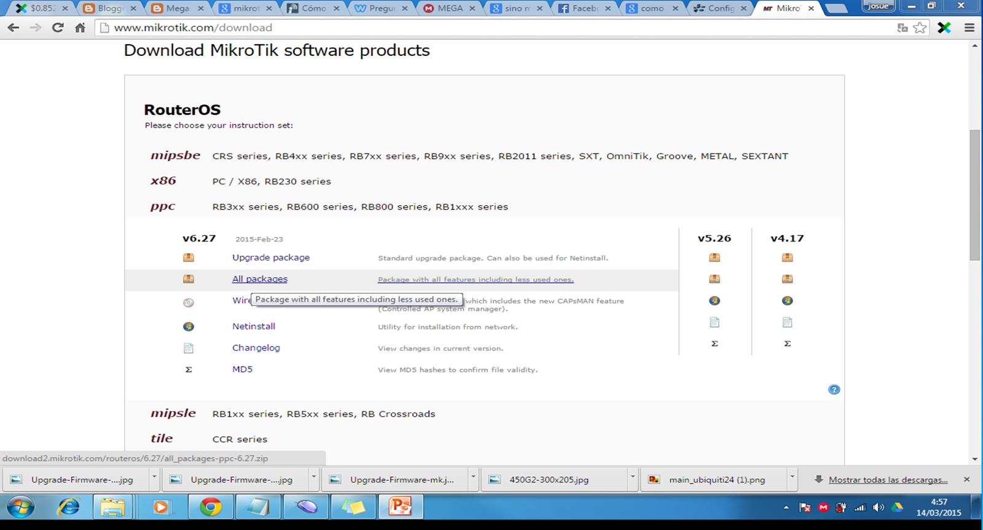The image size is (983, 530).
Task: Show hidden system tray icons arrow
Action: (x=786, y=507)
